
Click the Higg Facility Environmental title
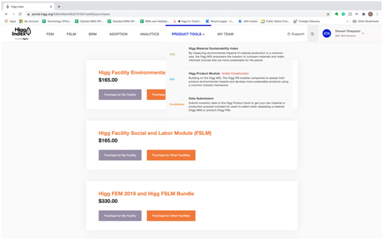(x=132, y=73)
